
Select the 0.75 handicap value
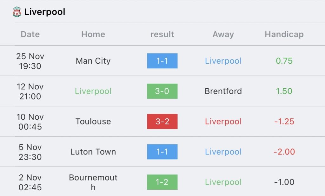pyautogui.click(x=284, y=61)
